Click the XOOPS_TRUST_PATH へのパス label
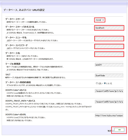Screen dimensions: 128x140 tap(20, 101)
